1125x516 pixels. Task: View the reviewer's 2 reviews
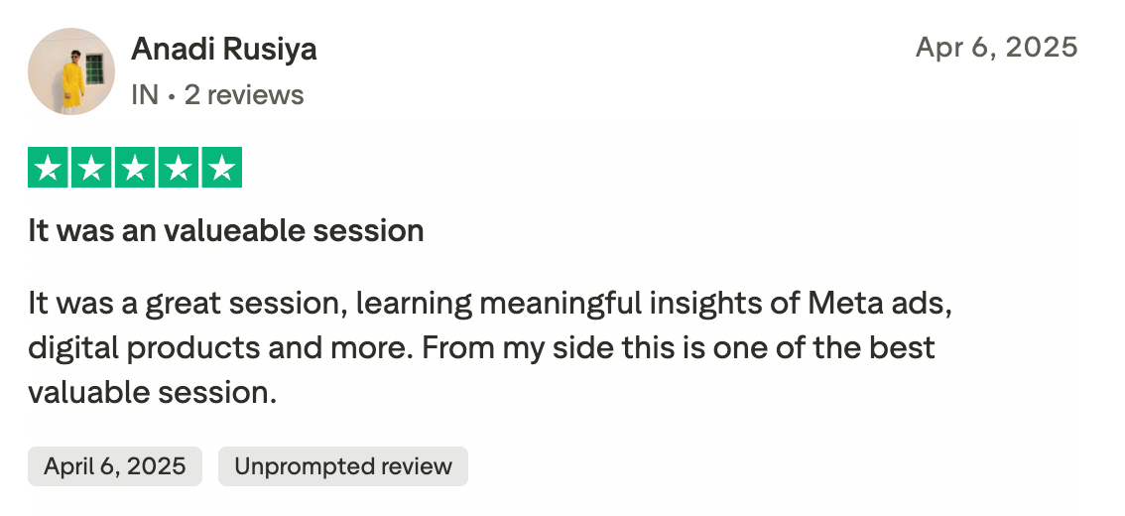(244, 95)
